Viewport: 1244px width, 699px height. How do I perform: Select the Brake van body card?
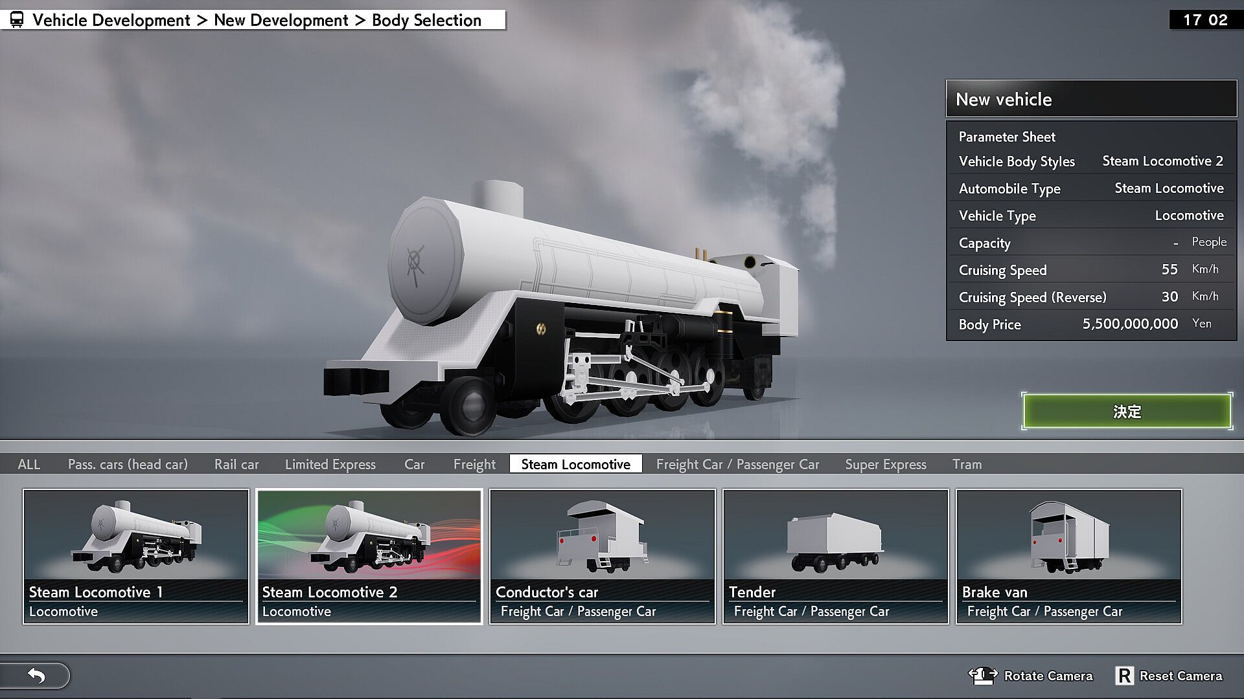coord(1069,556)
